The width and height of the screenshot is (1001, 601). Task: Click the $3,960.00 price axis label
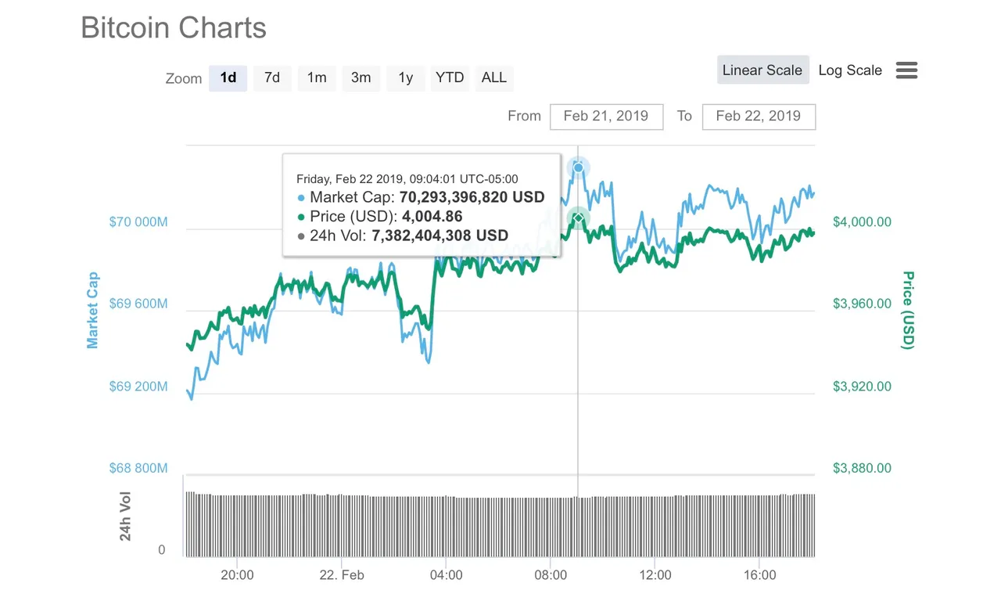click(x=862, y=304)
